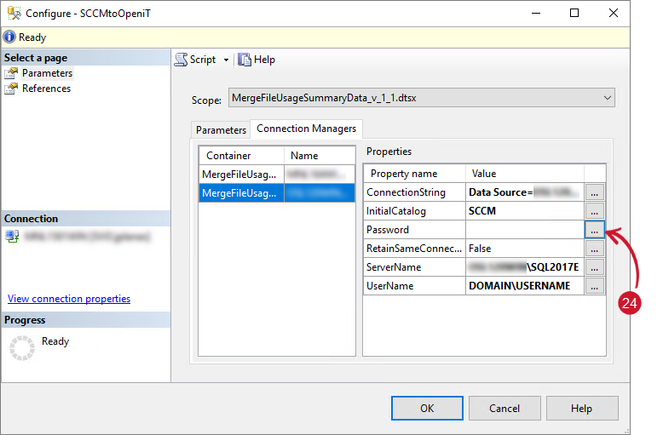Click the Cancel button
Screen dimensions: 663x435
pos(504,409)
